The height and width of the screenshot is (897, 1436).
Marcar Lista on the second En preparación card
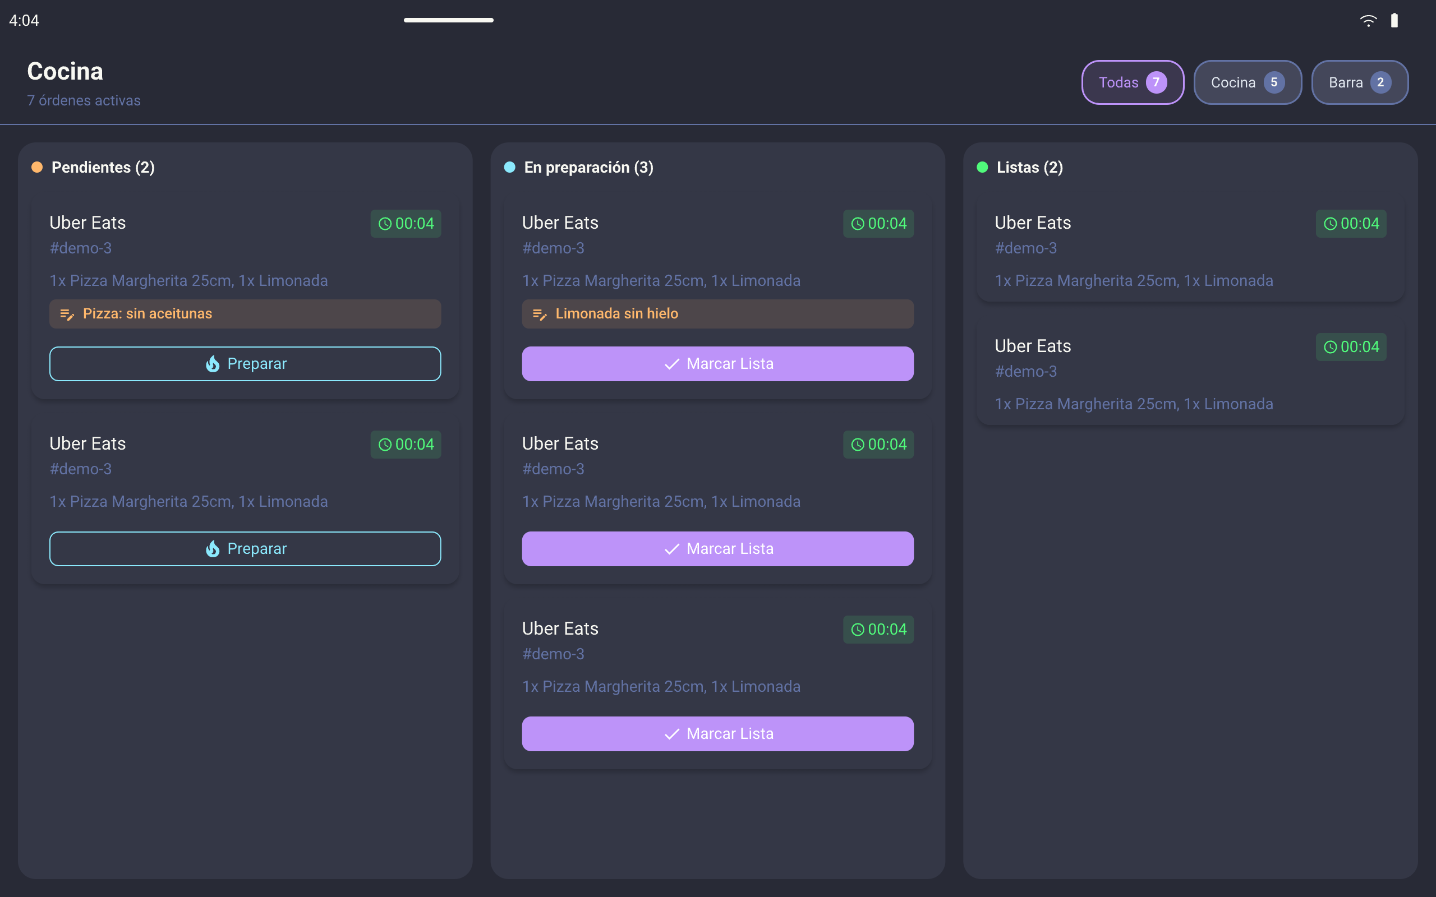[x=717, y=549]
